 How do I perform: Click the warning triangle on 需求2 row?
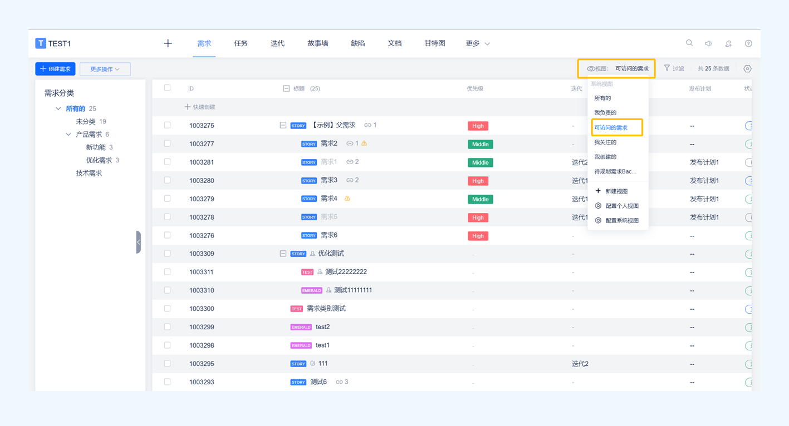point(364,143)
